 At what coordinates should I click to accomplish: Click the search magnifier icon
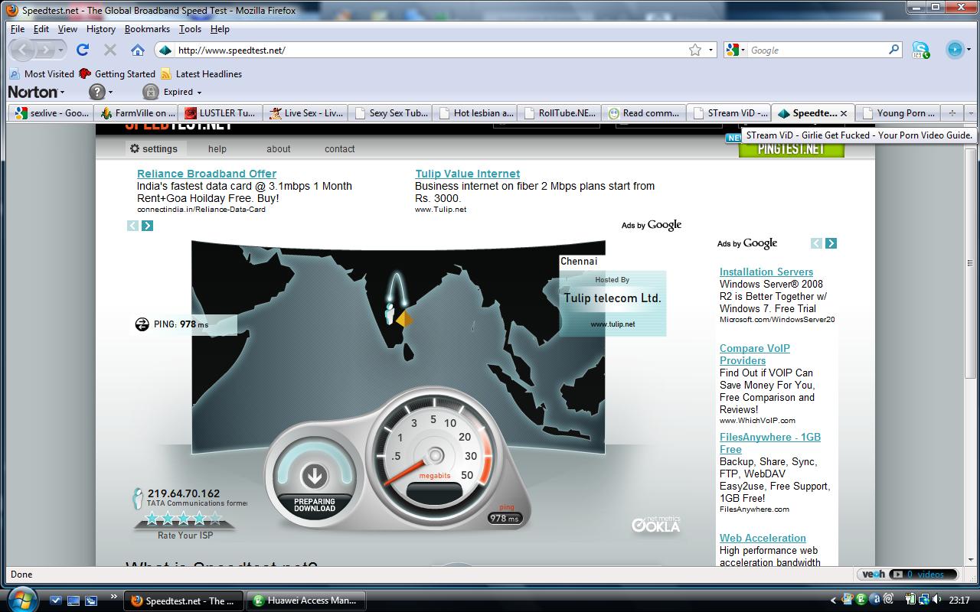point(893,50)
